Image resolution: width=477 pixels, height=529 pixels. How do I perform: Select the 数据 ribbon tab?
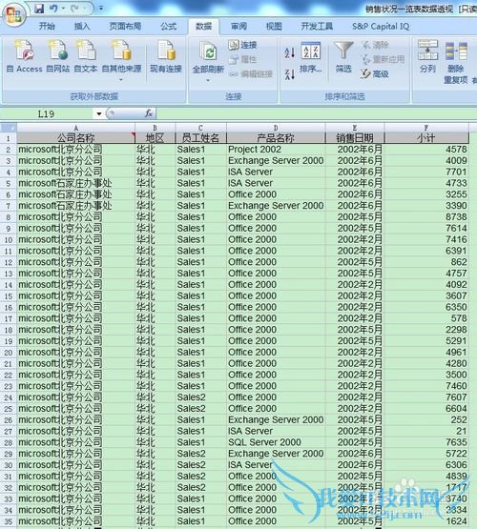coord(203,27)
